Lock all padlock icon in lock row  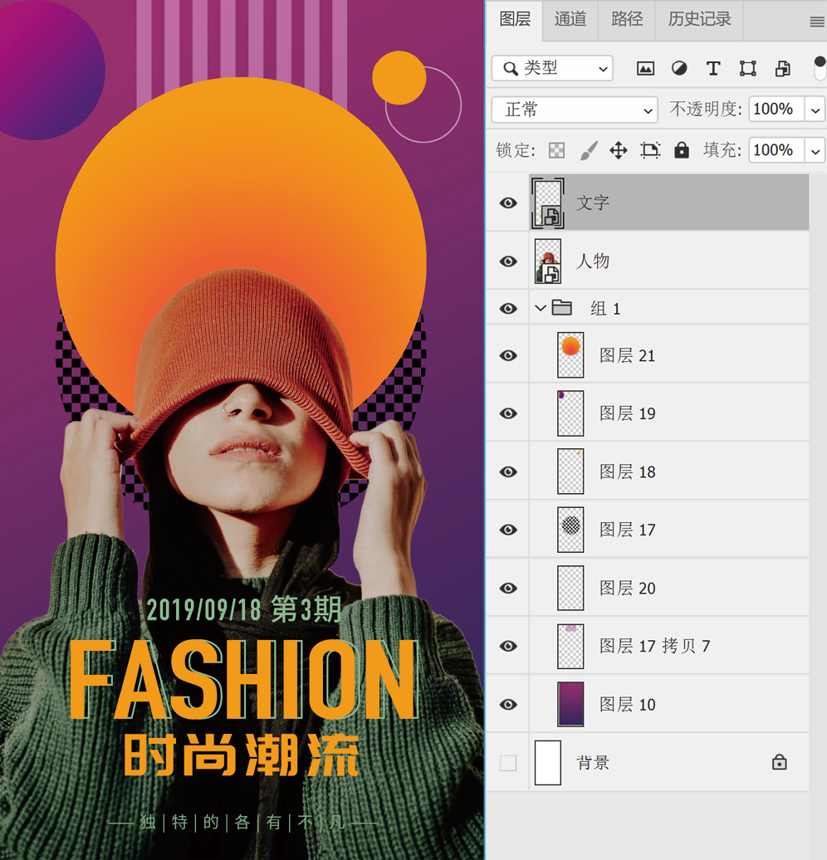pos(682,150)
